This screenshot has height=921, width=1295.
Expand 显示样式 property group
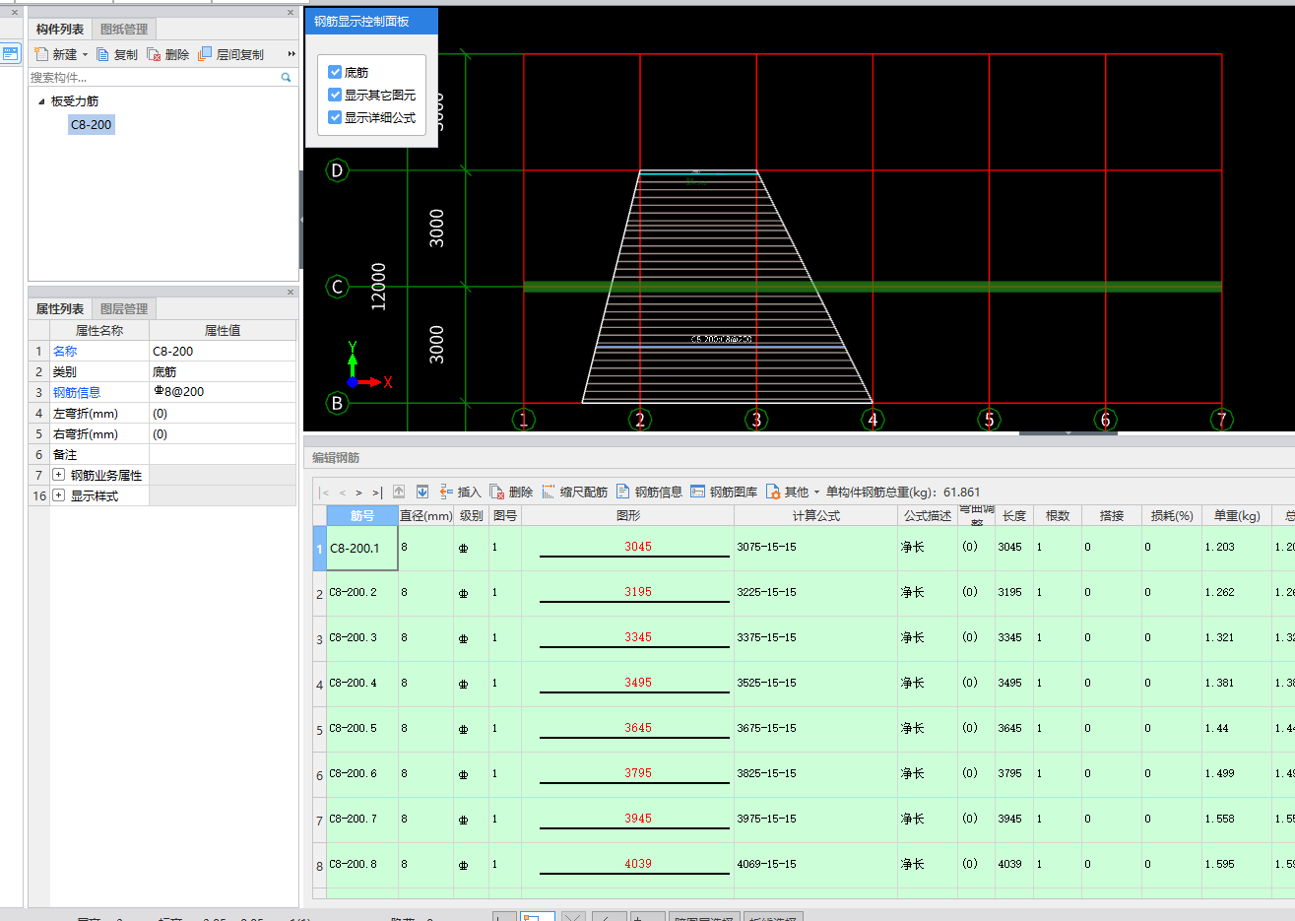(x=59, y=495)
